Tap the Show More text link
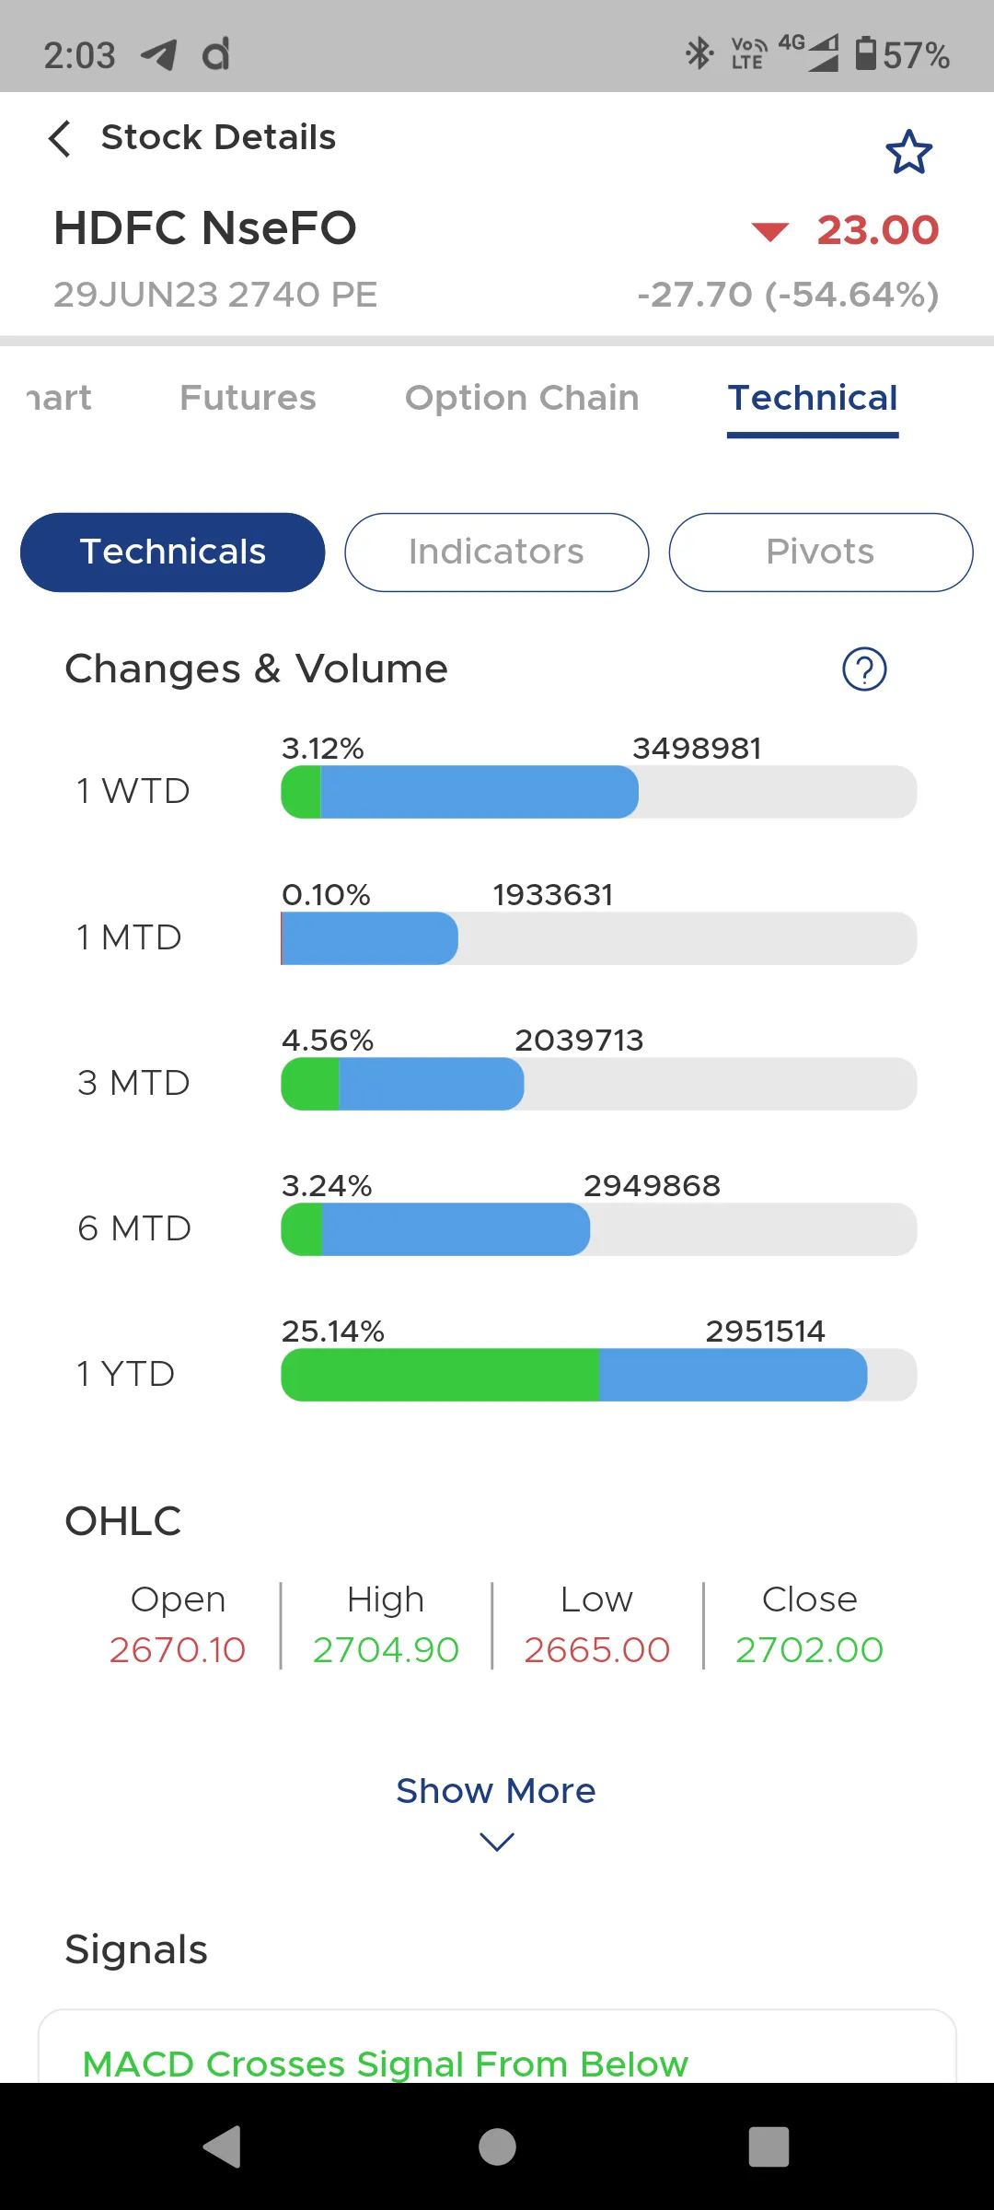994x2210 pixels. tap(496, 1791)
